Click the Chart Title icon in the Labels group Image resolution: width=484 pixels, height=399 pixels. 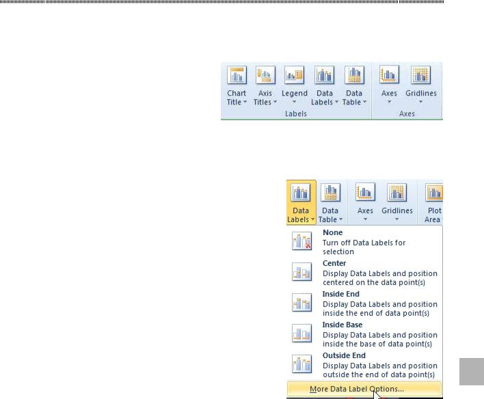pyautogui.click(x=237, y=75)
